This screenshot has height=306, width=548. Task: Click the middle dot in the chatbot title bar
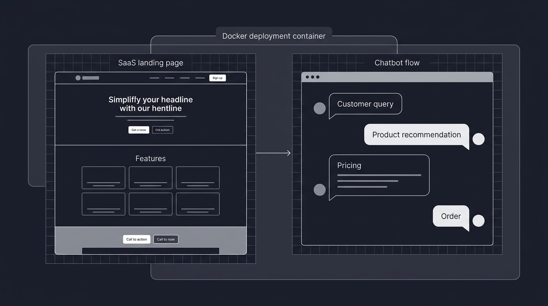(312, 76)
